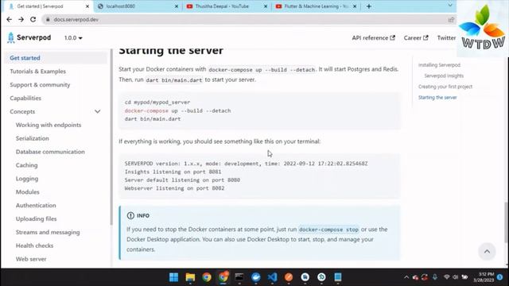The height and width of the screenshot is (286, 509).
Task: Jump to Creating your first project section
Action: pos(445,87)
